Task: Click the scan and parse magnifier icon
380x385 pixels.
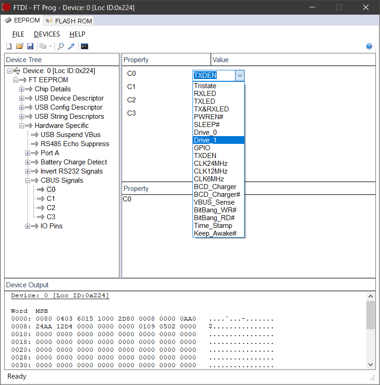Action: tap(60, 46)
